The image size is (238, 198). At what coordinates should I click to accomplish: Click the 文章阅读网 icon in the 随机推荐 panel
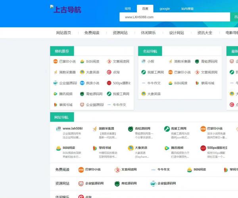(x=109, y=61)
